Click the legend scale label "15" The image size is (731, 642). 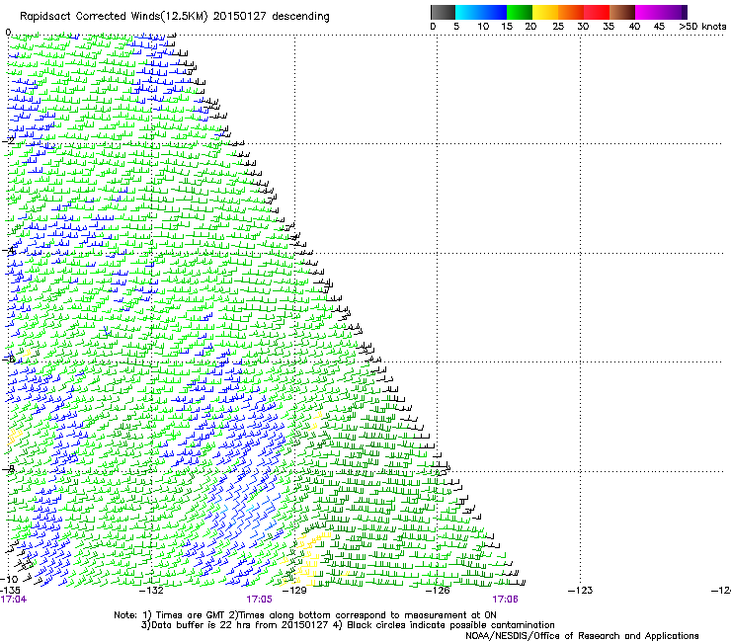pyautogui.click(x=507, y=27)
